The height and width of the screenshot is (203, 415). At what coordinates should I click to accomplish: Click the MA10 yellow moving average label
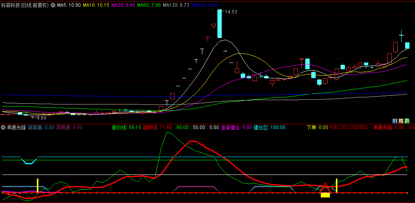pyautogui.click(x=96, y=6)
